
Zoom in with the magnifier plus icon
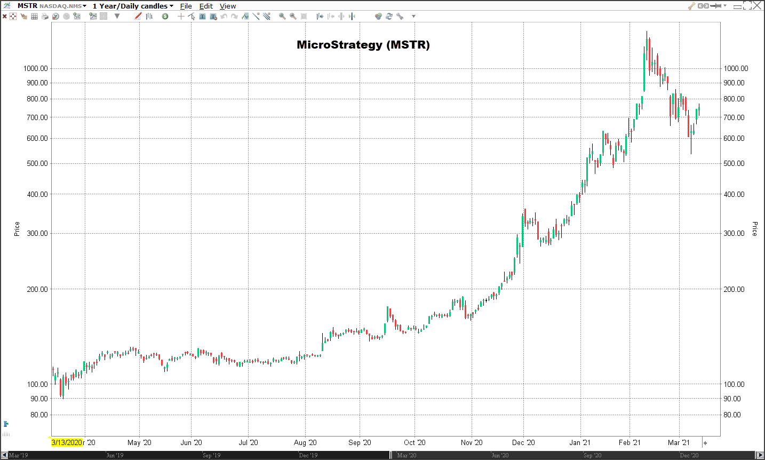tap(282, 16)
